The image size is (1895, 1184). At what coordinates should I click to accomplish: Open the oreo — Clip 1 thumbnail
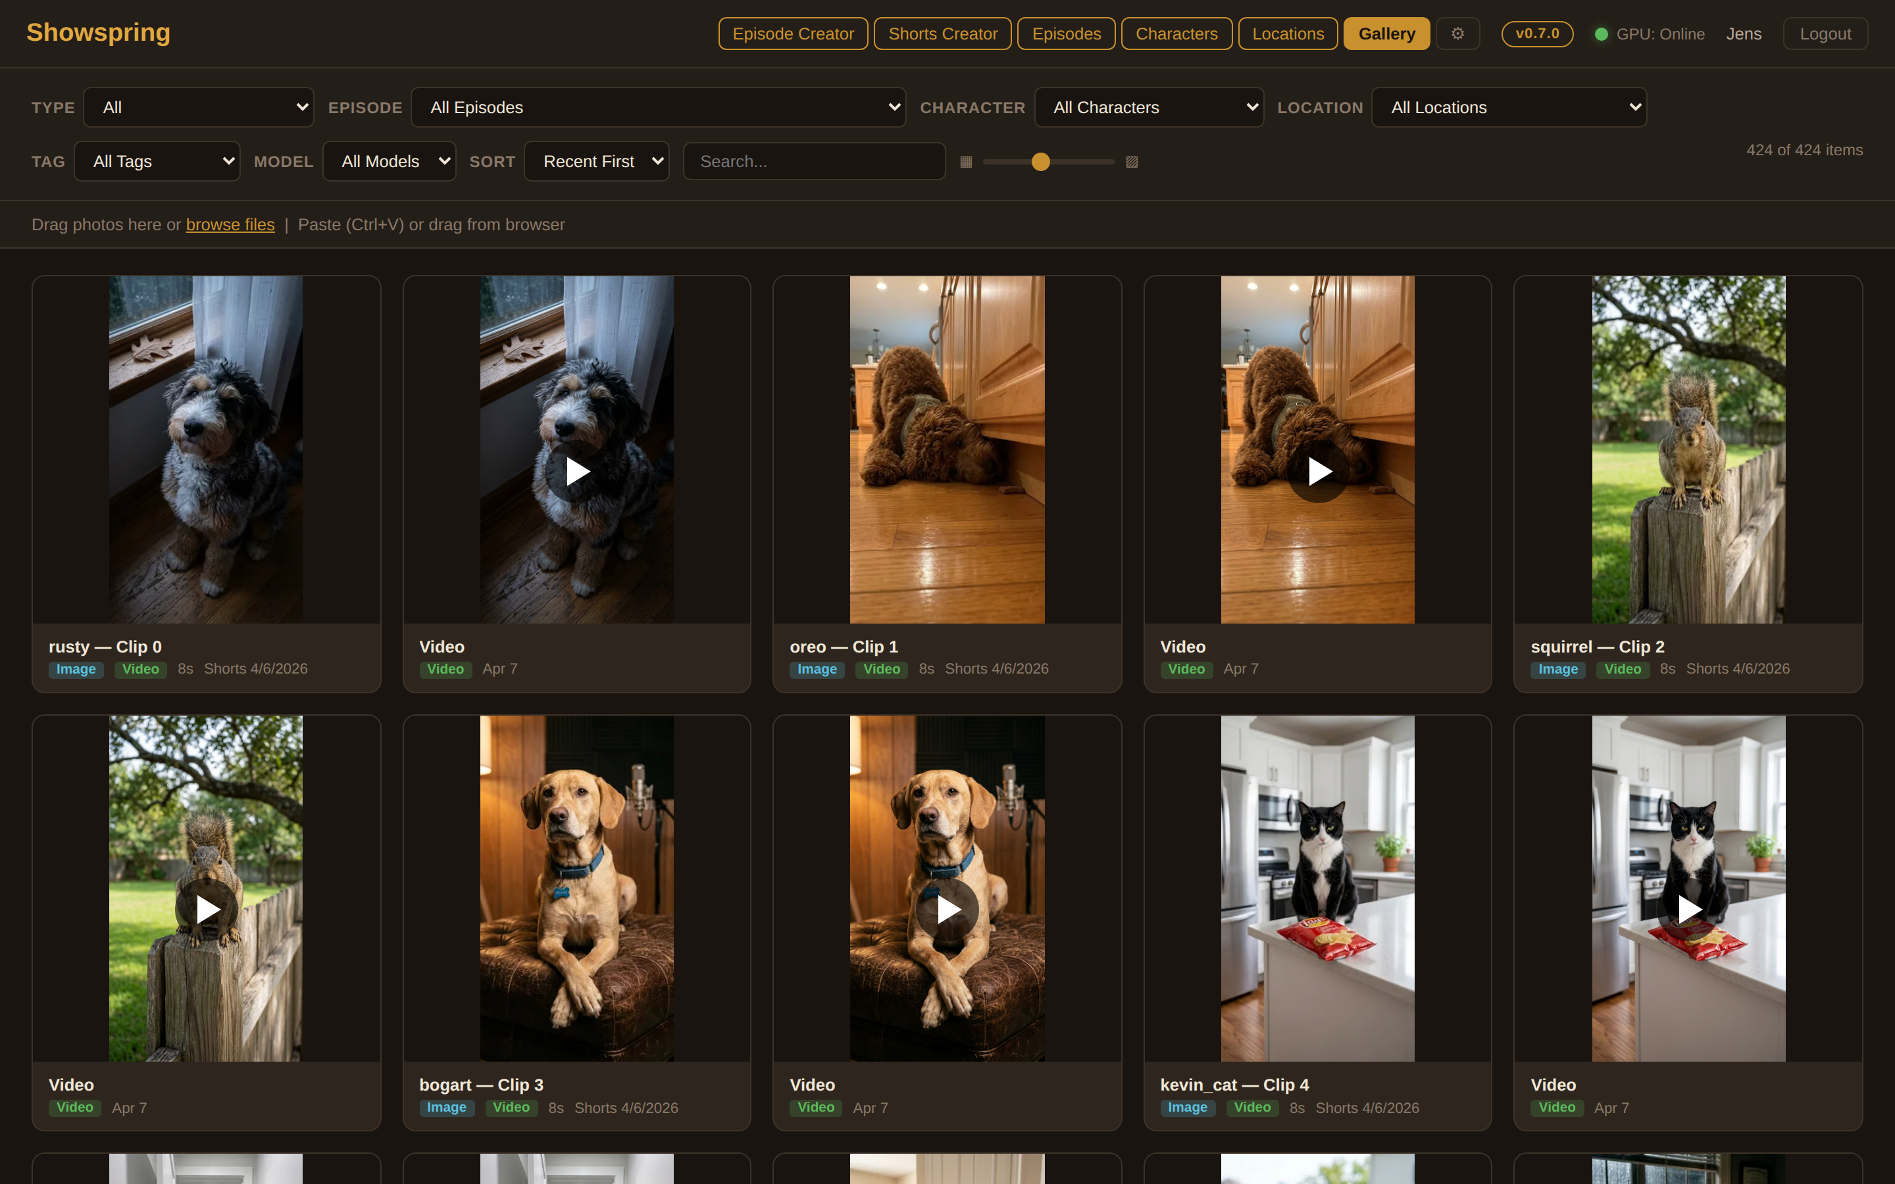(948, 449)
